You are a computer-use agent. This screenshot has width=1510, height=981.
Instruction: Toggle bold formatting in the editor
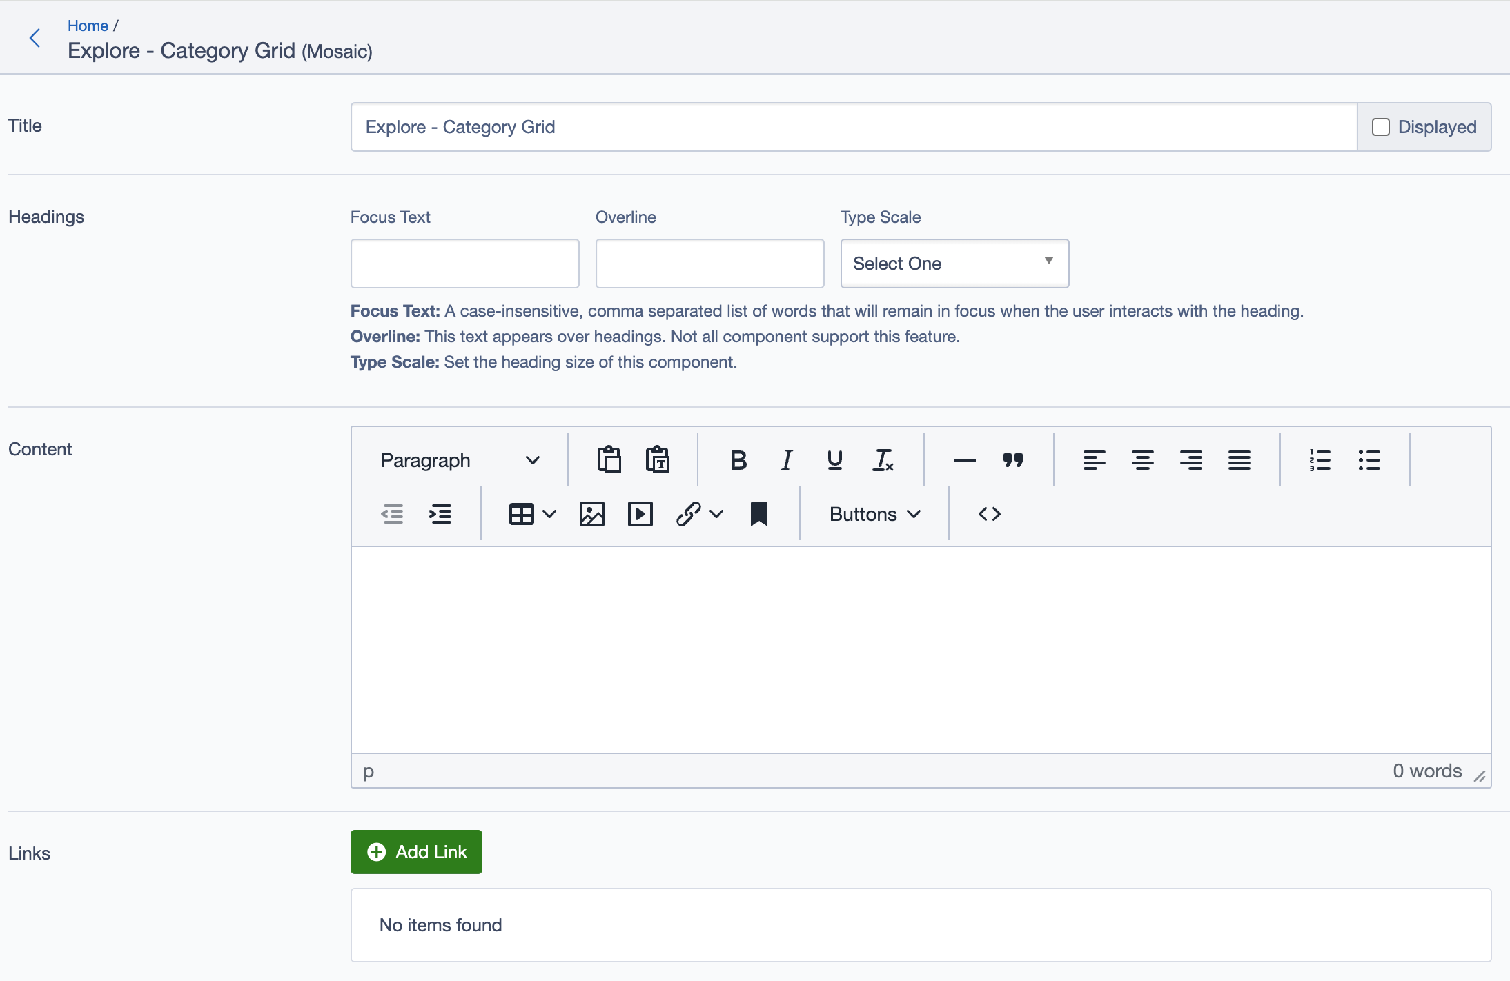click(x=737, y=459)
